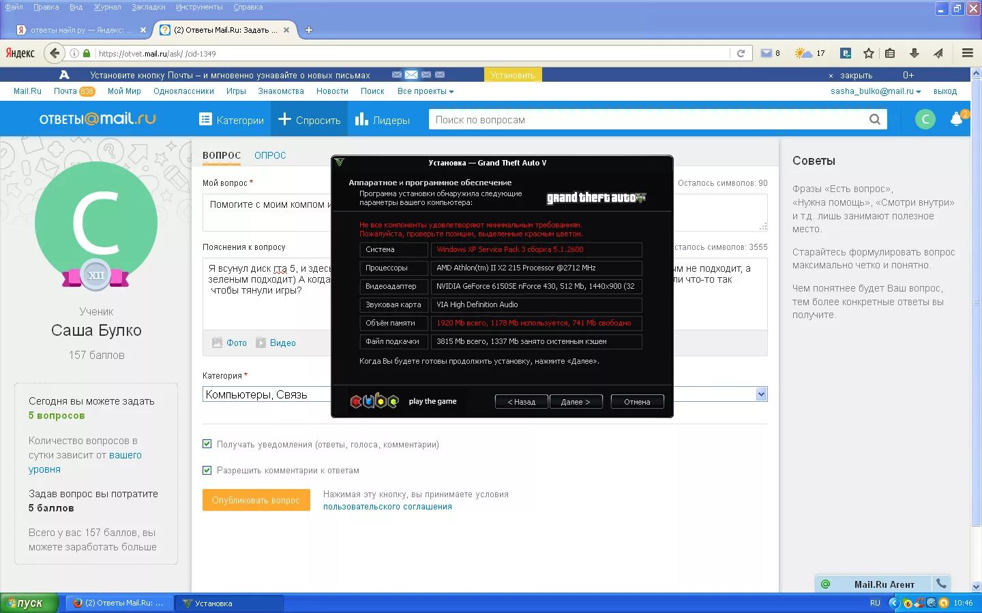Click the выход logout link
Viewport: 982px width, 613px height.
click(x=945, y=91)
